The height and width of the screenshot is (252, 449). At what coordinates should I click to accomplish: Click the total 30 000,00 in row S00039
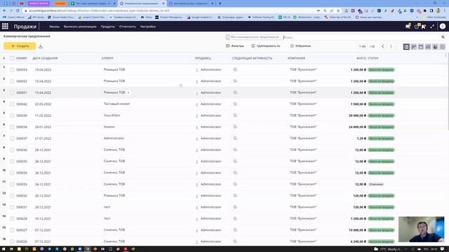(357, 115)
